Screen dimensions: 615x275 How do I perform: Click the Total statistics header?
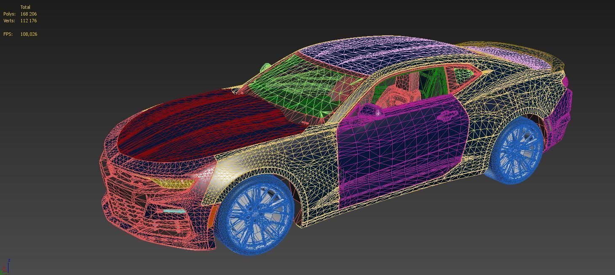pos(25,7)
